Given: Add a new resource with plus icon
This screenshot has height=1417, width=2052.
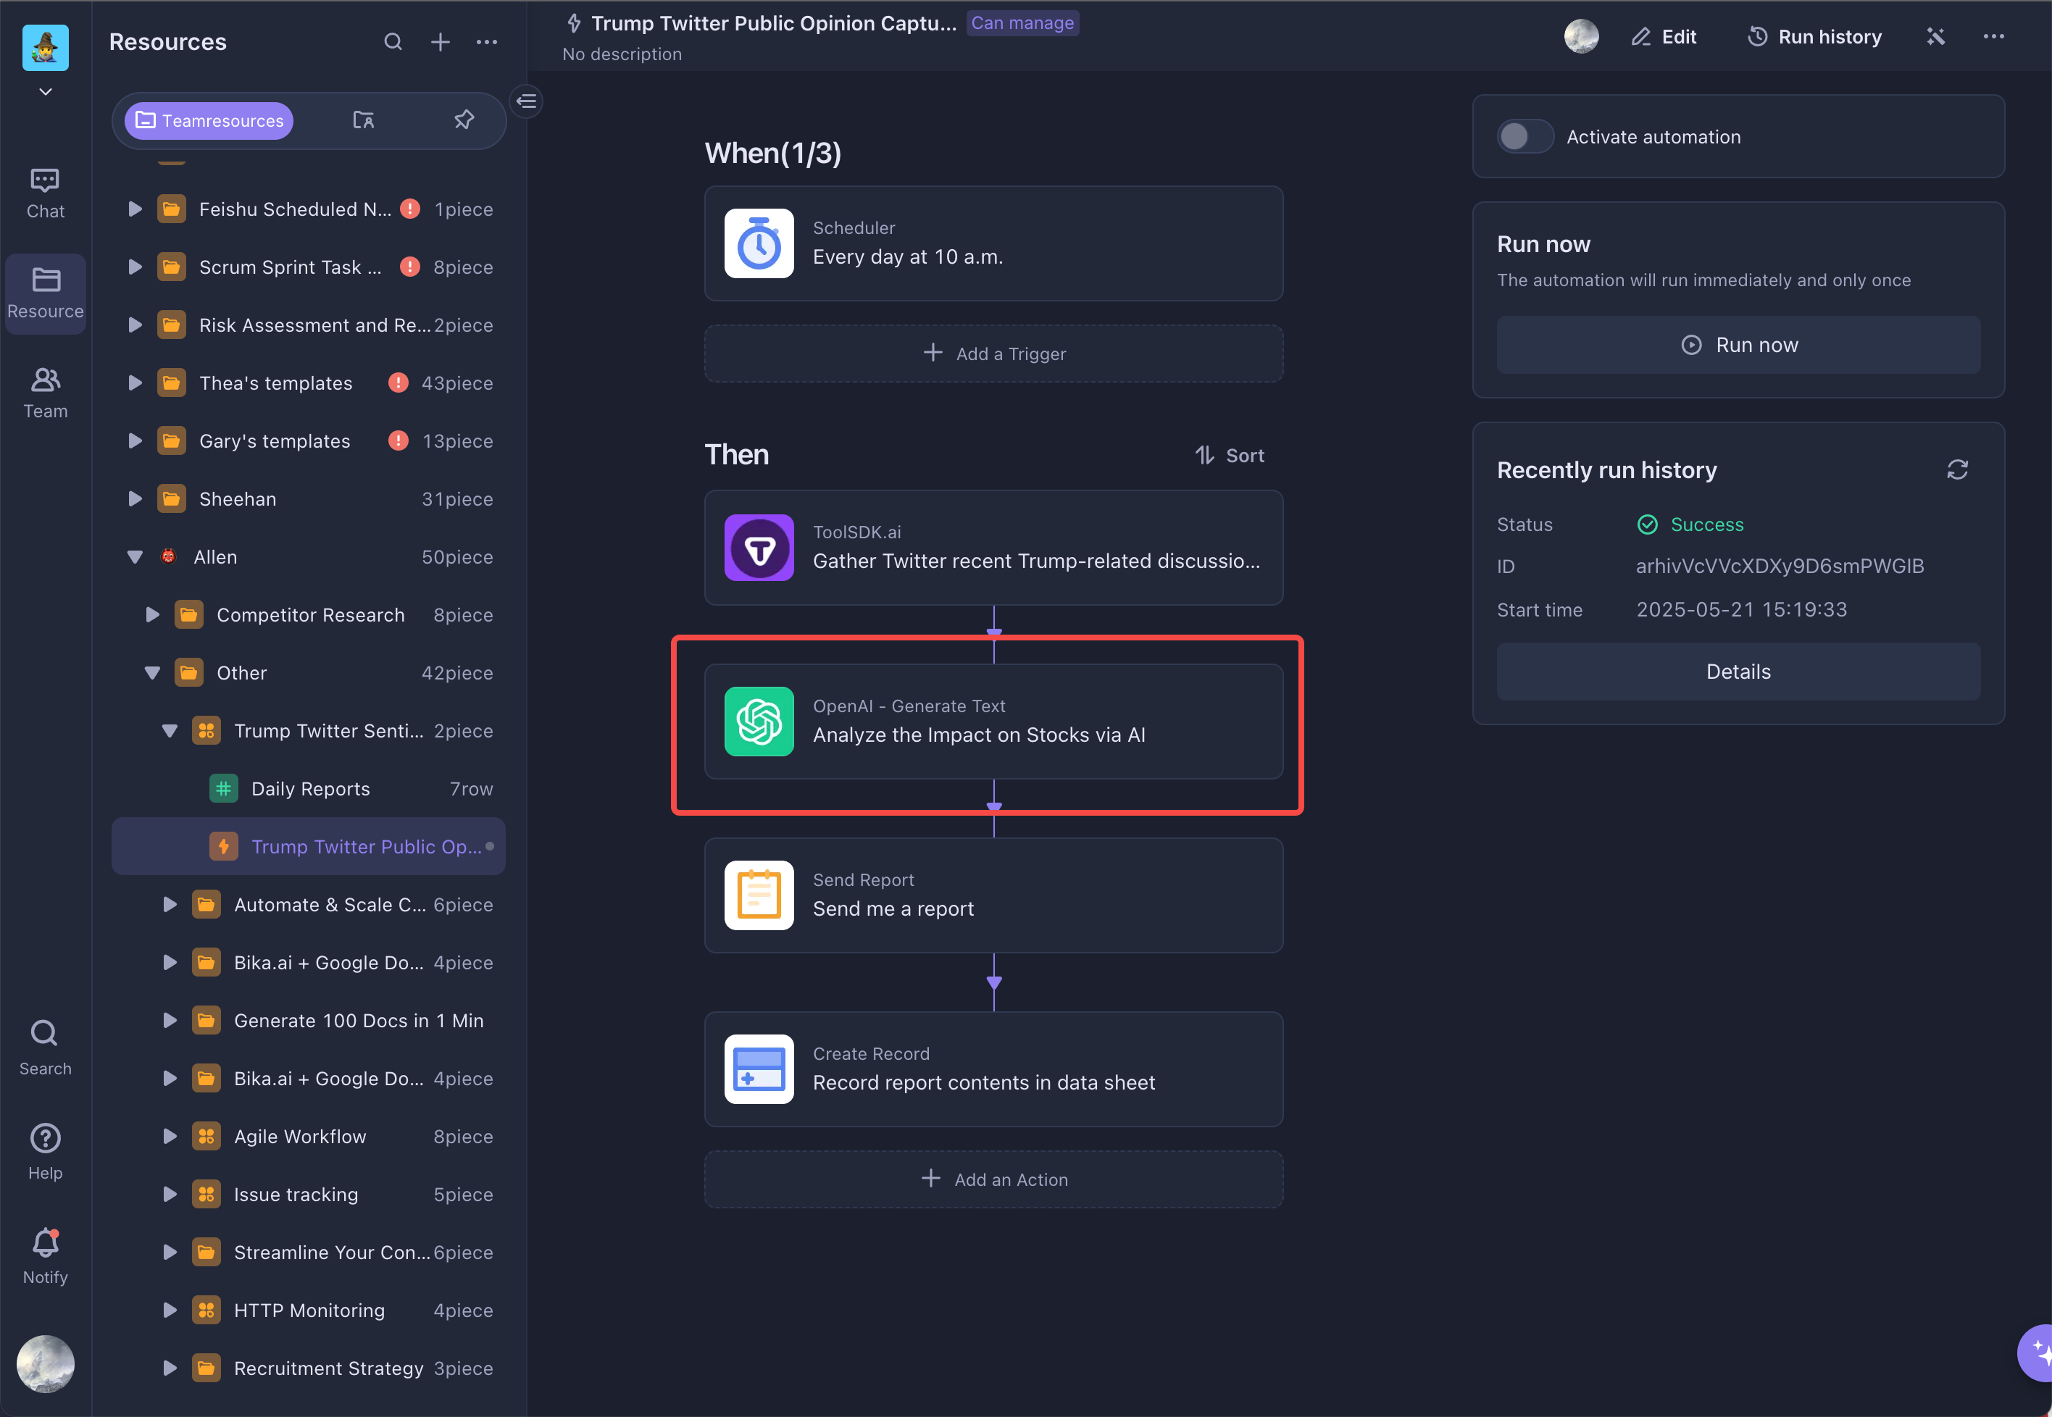Looking at the screenshot, I should 441,42.
